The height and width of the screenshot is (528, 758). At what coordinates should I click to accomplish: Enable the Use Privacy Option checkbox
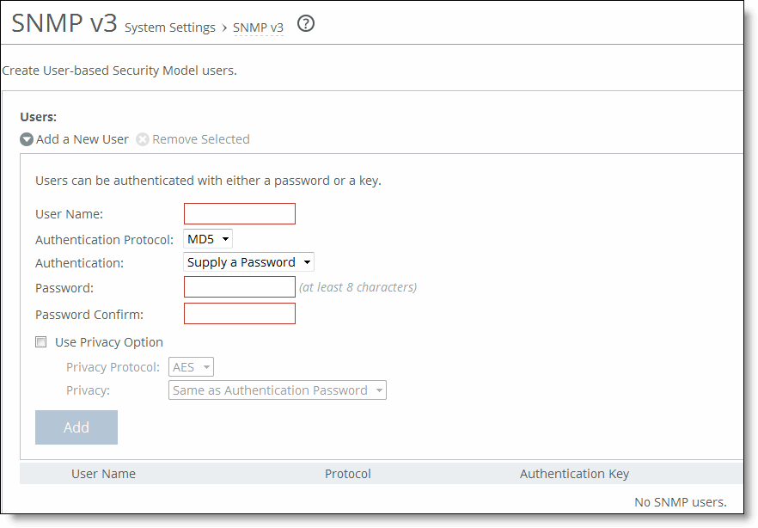(40, 341)
